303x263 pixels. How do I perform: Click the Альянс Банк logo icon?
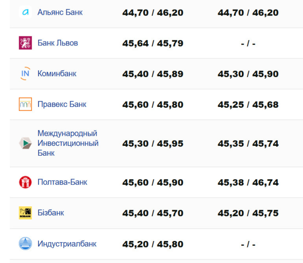25,13
